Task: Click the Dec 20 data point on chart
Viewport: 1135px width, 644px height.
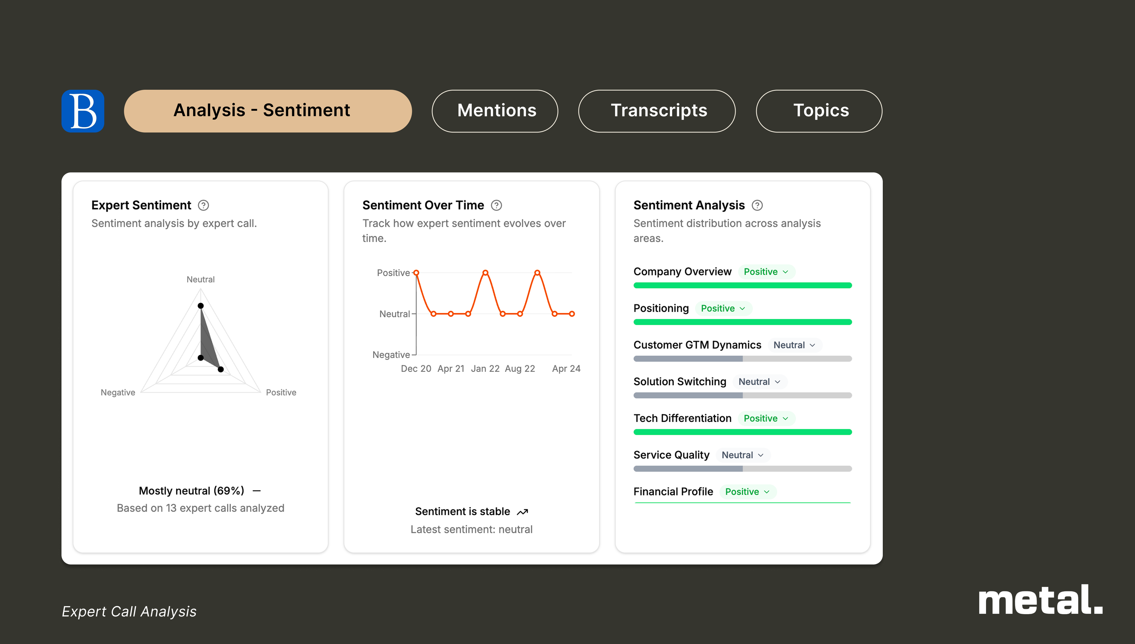Action: tap(416, 273)
